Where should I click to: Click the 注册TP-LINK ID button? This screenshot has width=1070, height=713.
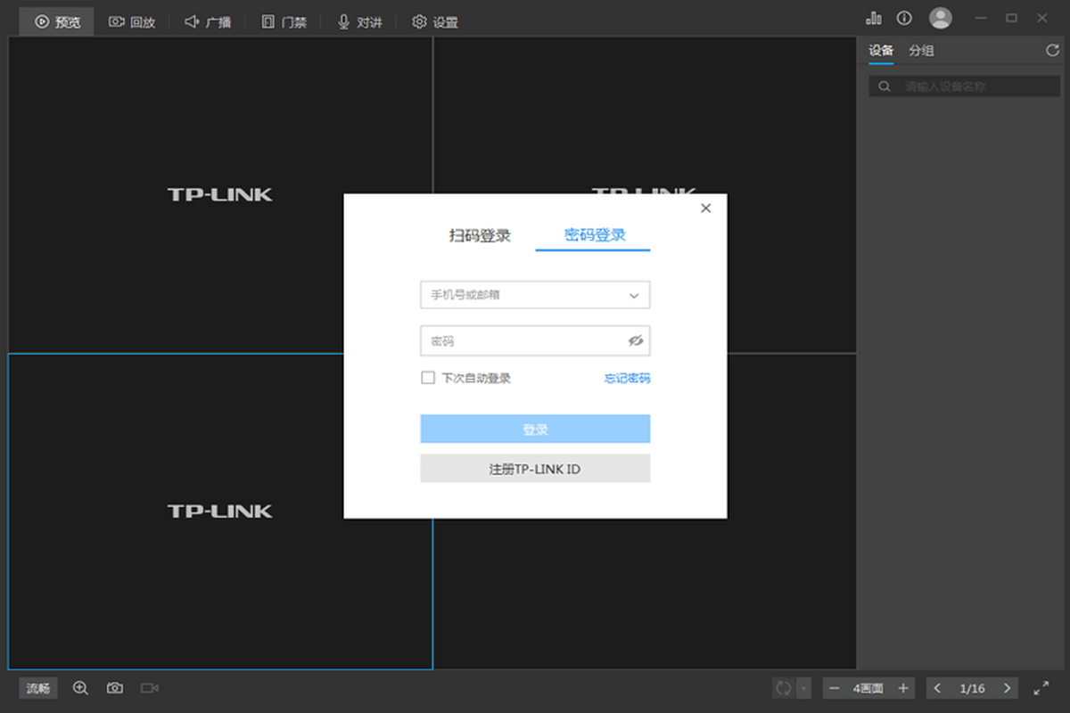point(535,469)
